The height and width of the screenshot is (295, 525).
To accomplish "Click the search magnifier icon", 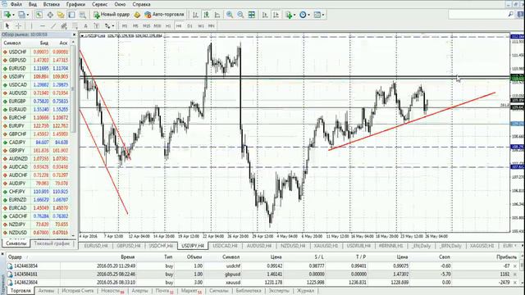I will (x=511, y=15).
